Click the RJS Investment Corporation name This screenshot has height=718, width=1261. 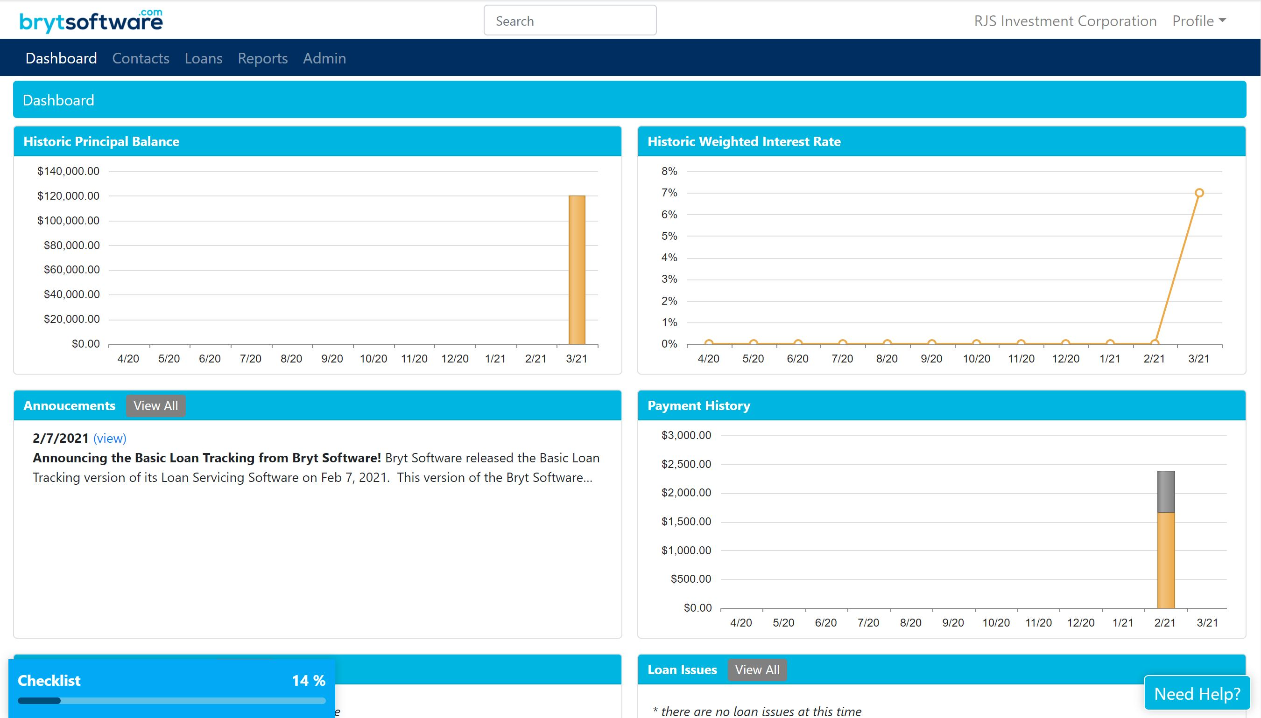[x=1066, y=21]
